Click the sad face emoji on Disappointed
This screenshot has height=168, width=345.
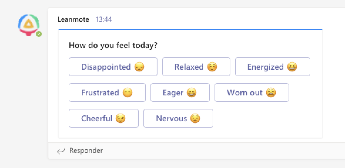pos(139,67)
